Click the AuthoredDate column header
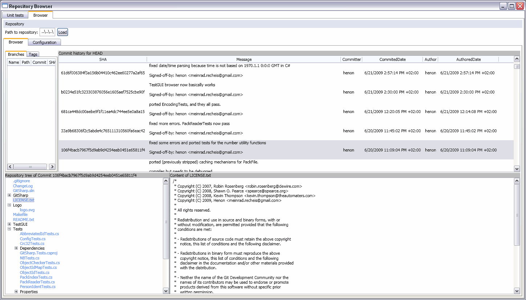The image size is (526, 300). point(468,59)
